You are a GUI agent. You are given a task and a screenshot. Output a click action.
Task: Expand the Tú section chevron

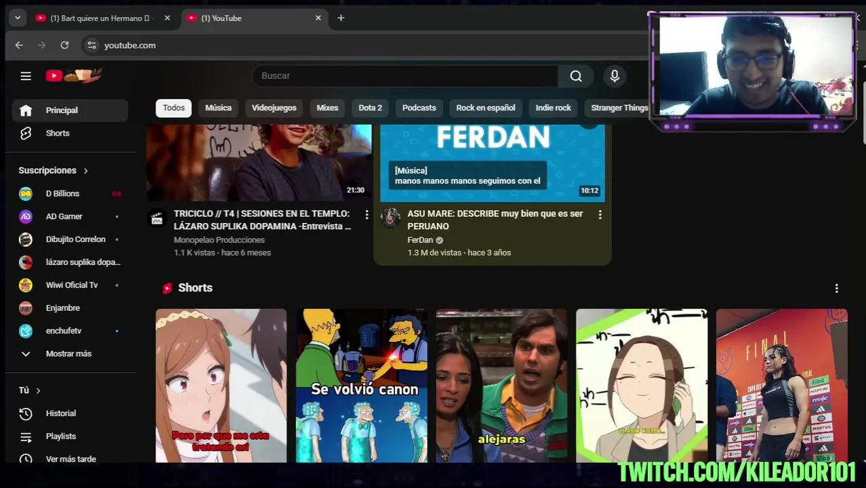pos(38,390)
